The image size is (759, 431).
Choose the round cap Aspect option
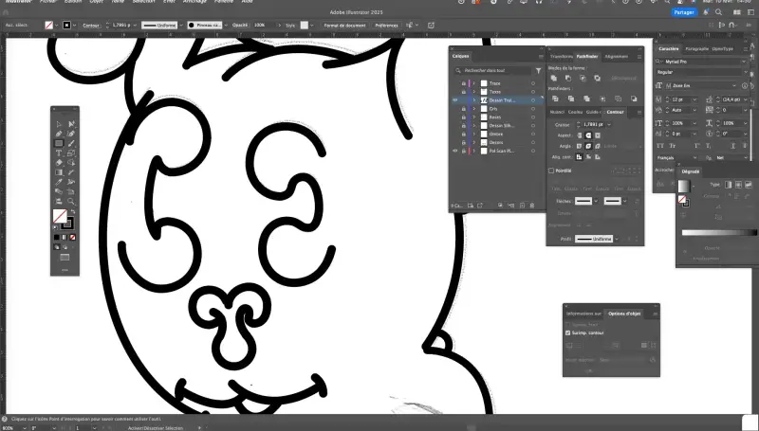click(588, 135)
